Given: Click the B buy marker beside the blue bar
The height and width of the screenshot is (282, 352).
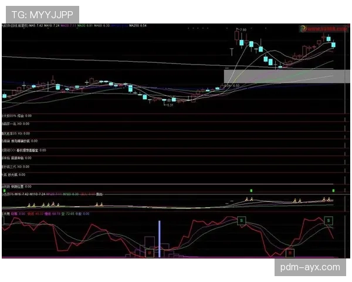Looking at the screenshot, I should click(x=149, y=253).
